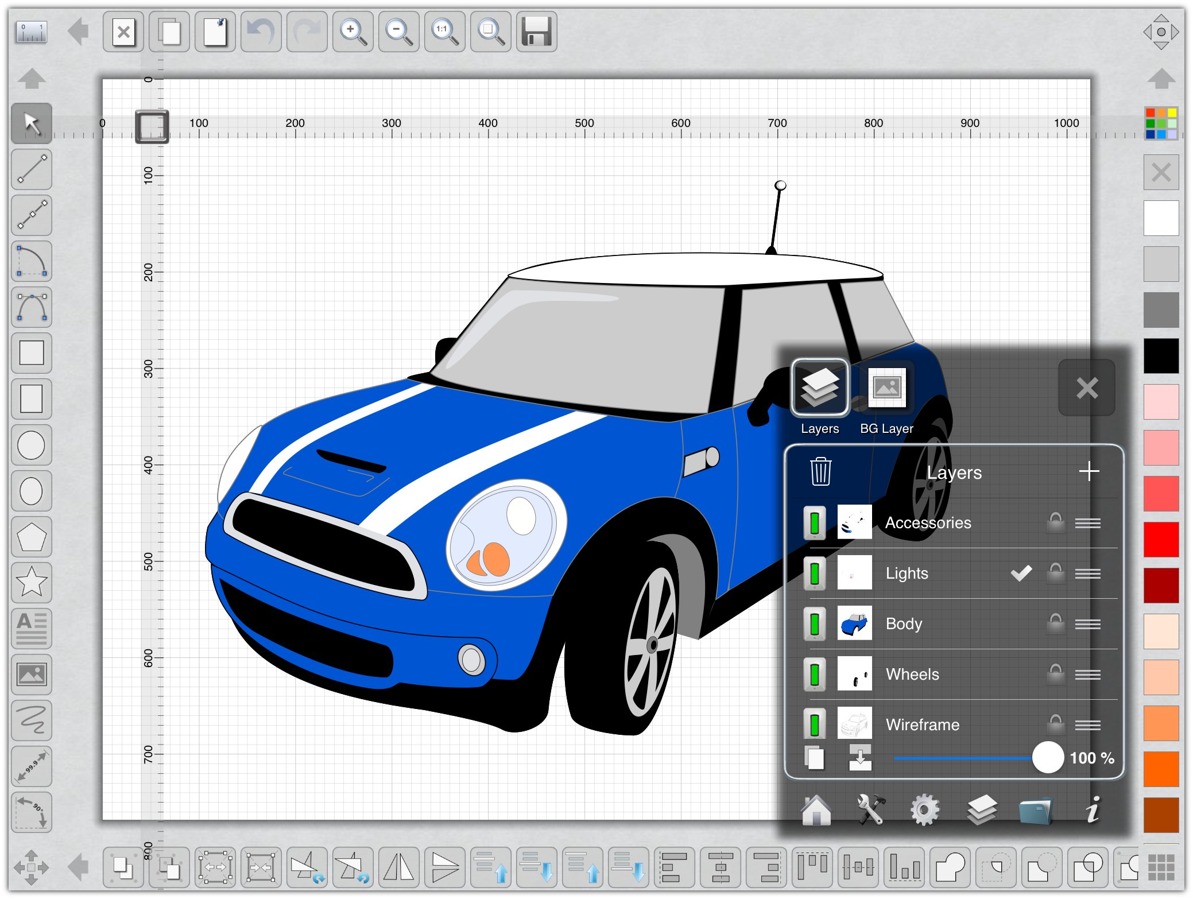
Task: Select the text tool
Action: pos(32,629)
